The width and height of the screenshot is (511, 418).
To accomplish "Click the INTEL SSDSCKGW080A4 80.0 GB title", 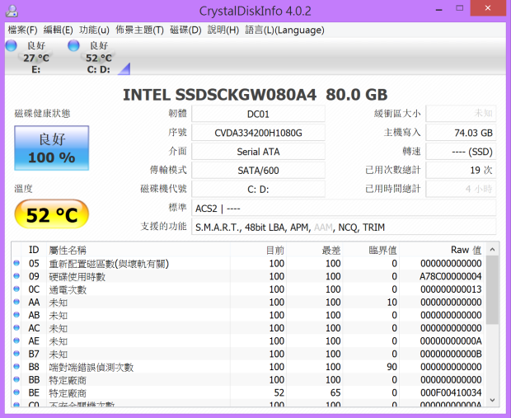I will coord(255,95).
